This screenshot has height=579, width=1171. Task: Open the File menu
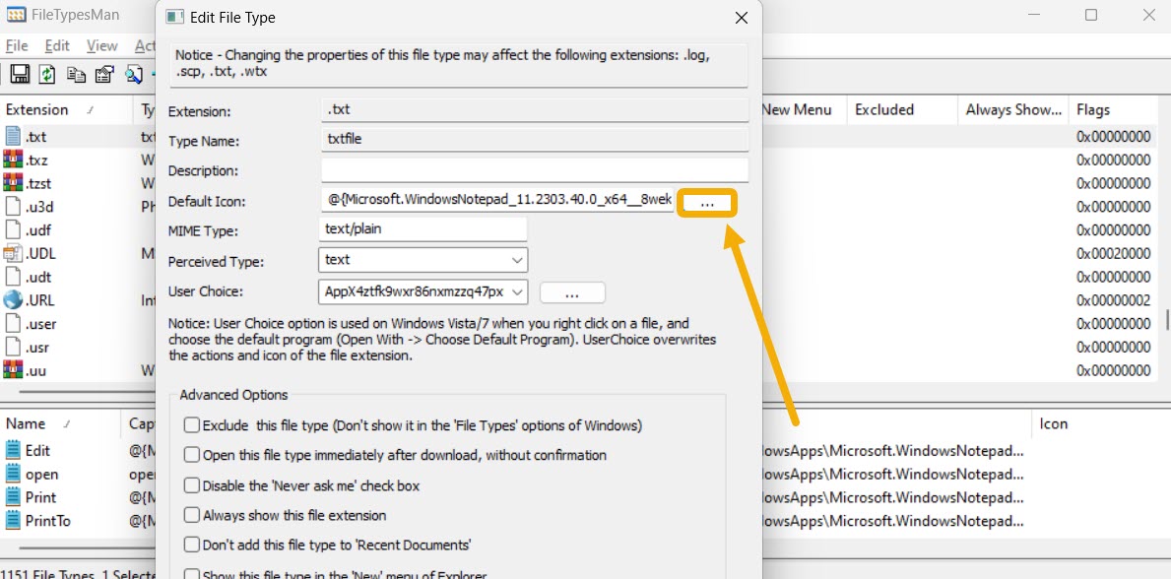tap(16, 45)
